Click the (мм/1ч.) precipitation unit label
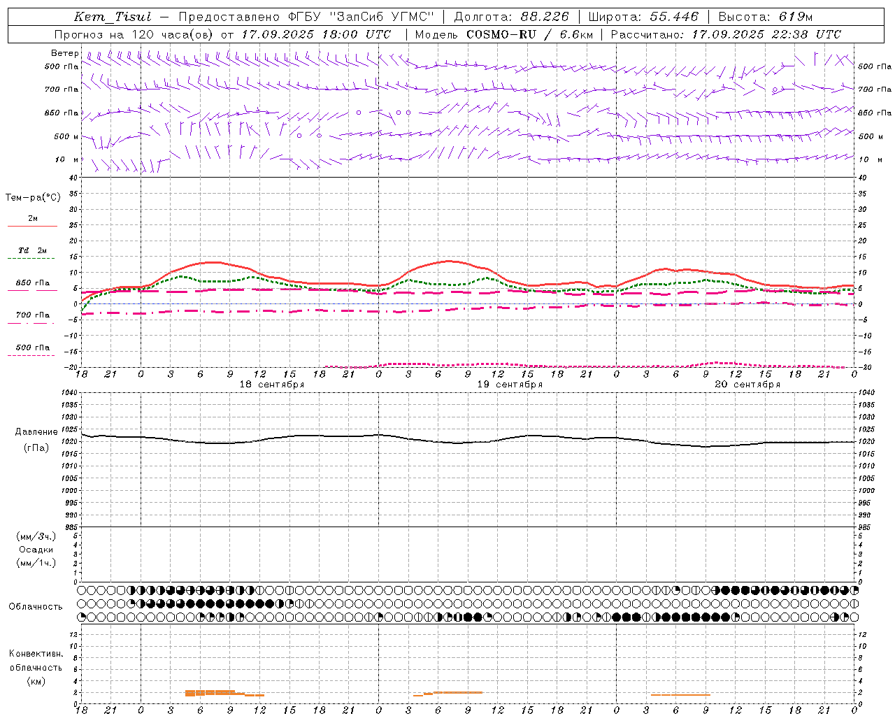Viewport: 895px width, 716px height. 36,563
